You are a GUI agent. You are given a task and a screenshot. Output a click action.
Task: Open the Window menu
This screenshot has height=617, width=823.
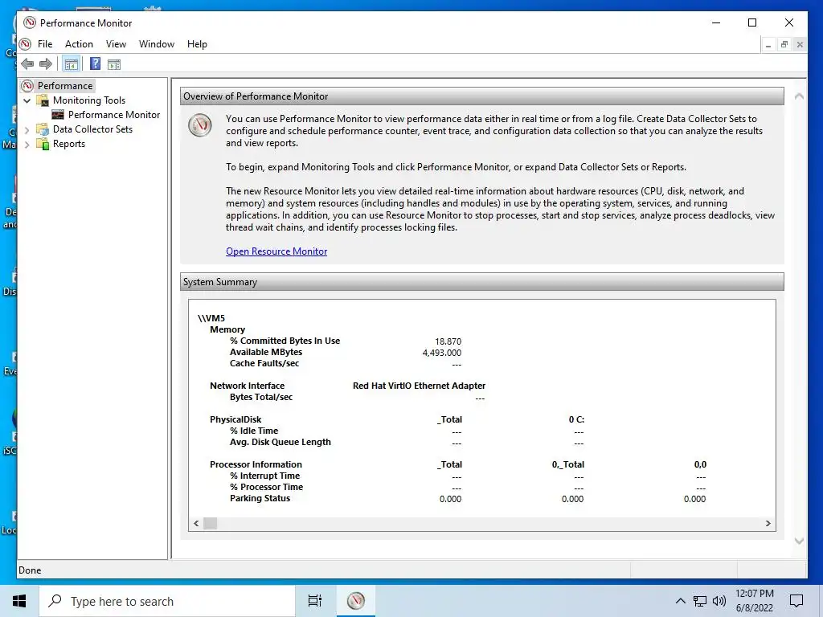pos(157,44)
